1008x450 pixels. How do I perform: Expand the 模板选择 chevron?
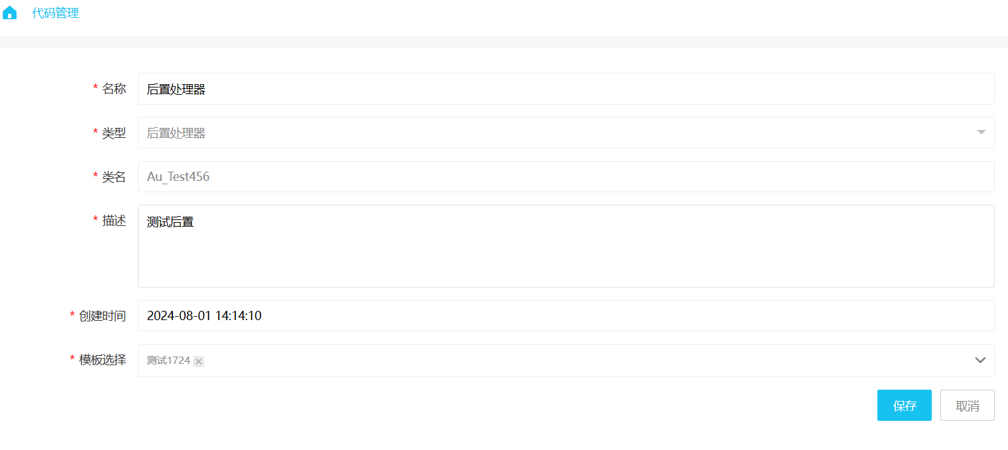pos(980,361)
